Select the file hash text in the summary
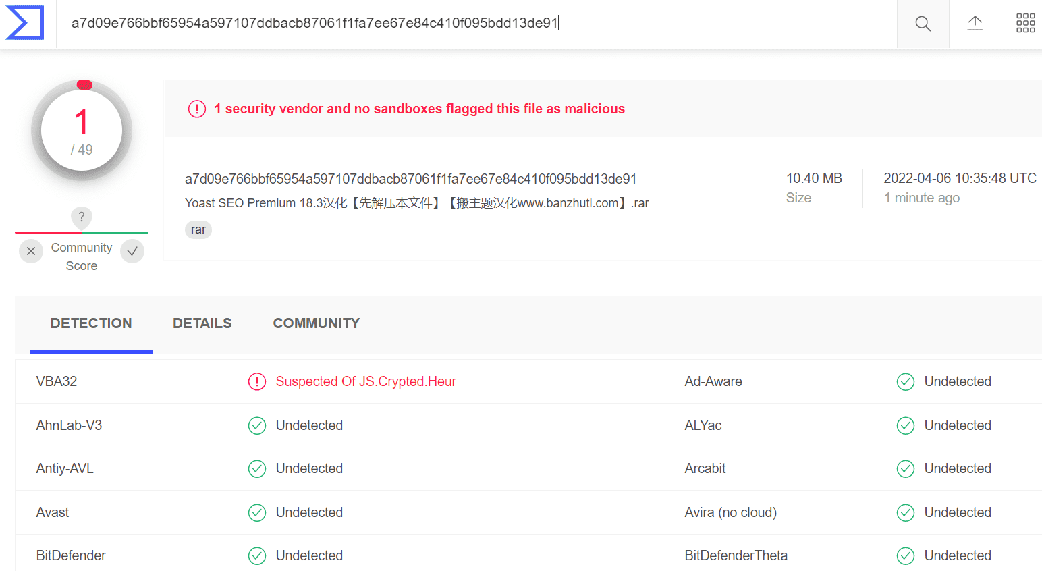1042x571 pixels. coord(411,179)
